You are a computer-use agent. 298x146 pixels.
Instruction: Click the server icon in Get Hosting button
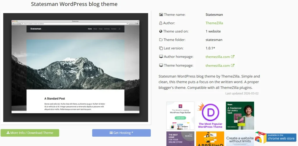(111, 133)
